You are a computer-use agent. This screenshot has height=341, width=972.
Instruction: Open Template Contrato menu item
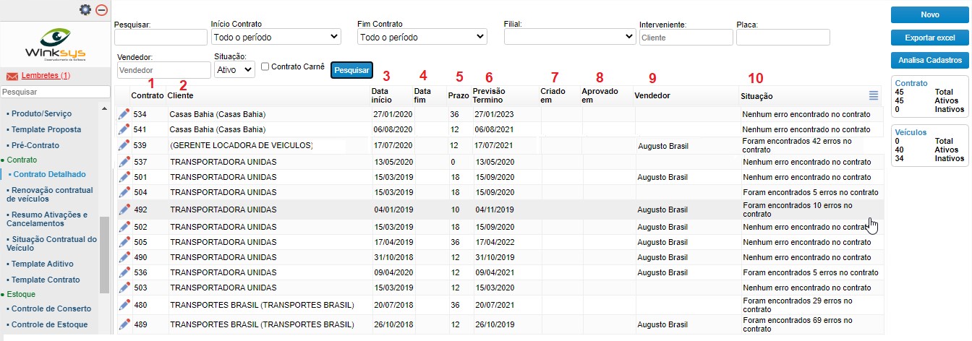[x=46, y=280]
